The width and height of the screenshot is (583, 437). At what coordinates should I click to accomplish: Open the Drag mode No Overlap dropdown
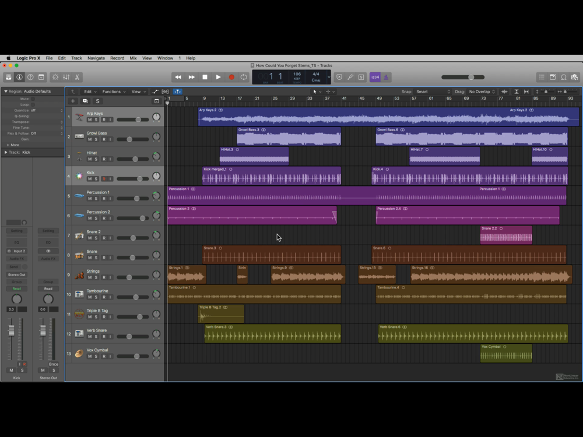(482, 91)
